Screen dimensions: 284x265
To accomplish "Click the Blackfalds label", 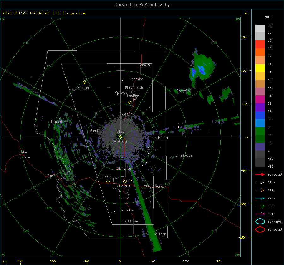I will pyautogui.click(x=134, y=87).
